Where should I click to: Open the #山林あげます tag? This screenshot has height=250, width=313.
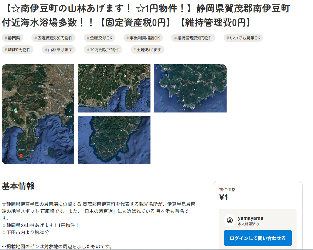(58, 49)
